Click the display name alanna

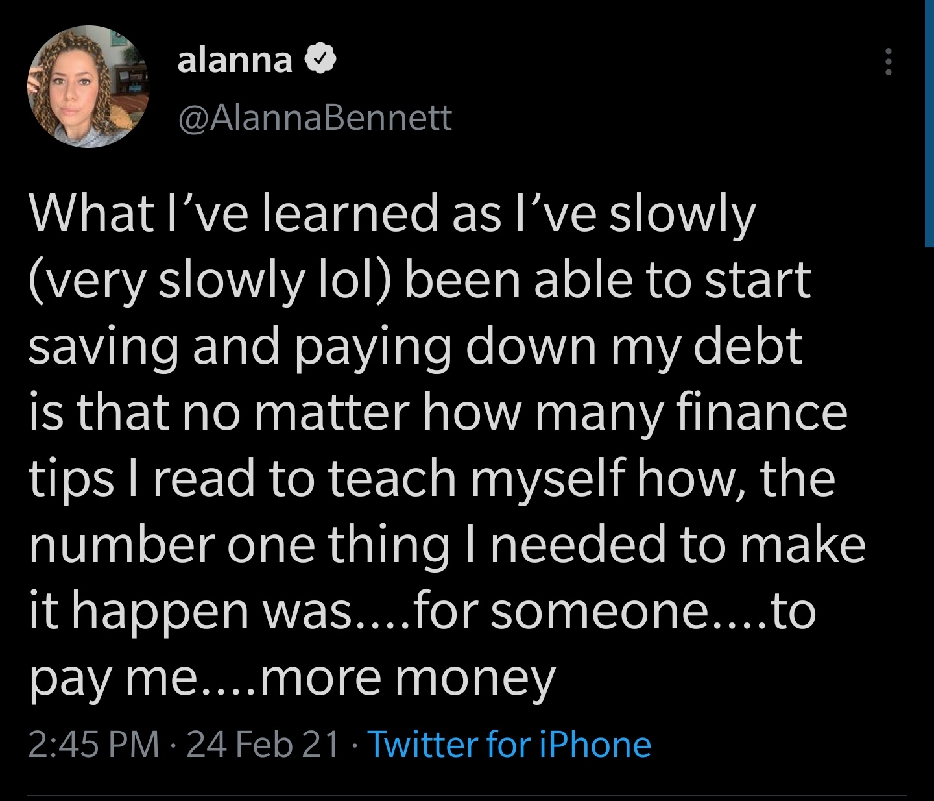pos(235,60)
